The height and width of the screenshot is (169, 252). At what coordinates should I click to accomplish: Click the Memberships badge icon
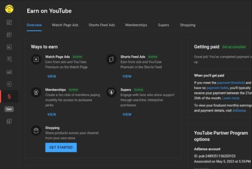click(36, 92)
